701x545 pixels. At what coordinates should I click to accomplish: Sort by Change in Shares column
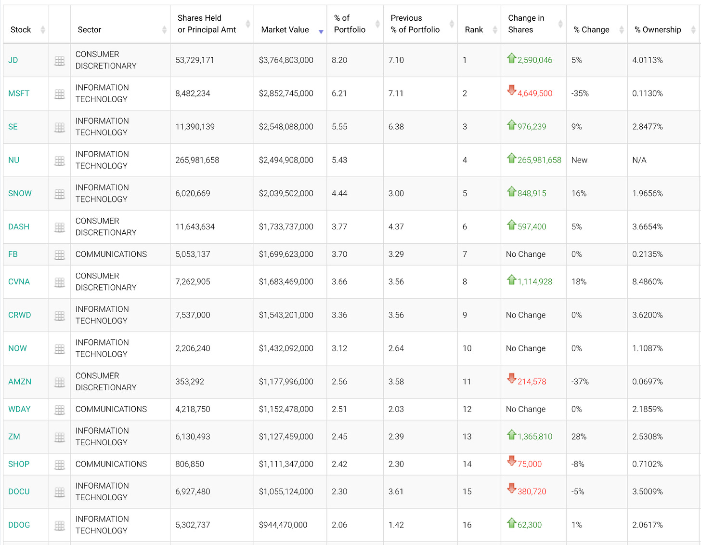click(533, 24)
